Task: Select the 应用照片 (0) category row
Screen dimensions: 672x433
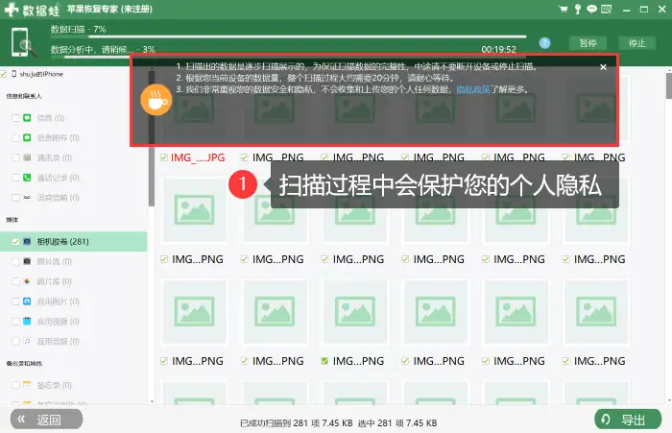Action: click(x=73, y=301)
